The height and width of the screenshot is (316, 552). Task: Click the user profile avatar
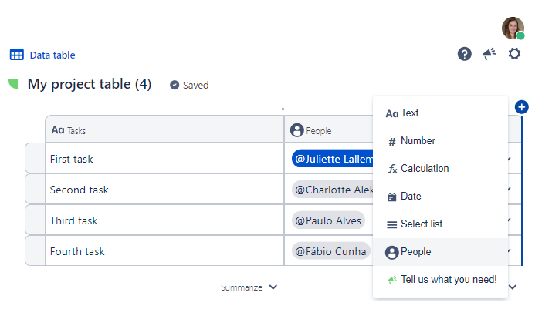[x=513, y=28]
